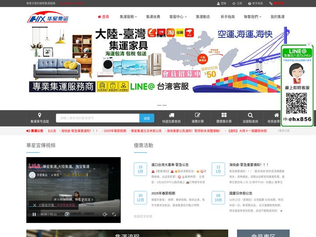Viewport: 316px width, 237px height.
Task: Pause the promo video
Action: (34, 214)
